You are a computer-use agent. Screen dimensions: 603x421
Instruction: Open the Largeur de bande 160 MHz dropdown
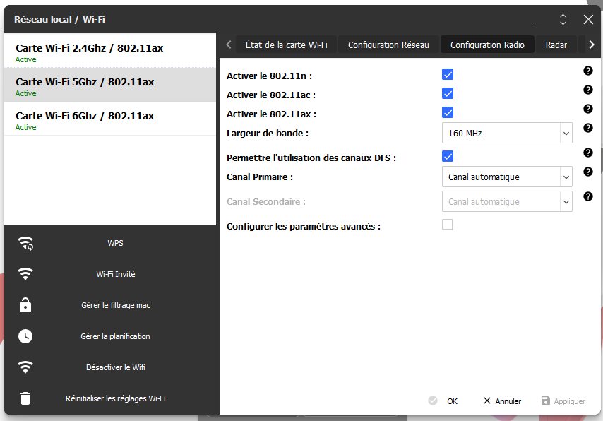coord(506,133)
